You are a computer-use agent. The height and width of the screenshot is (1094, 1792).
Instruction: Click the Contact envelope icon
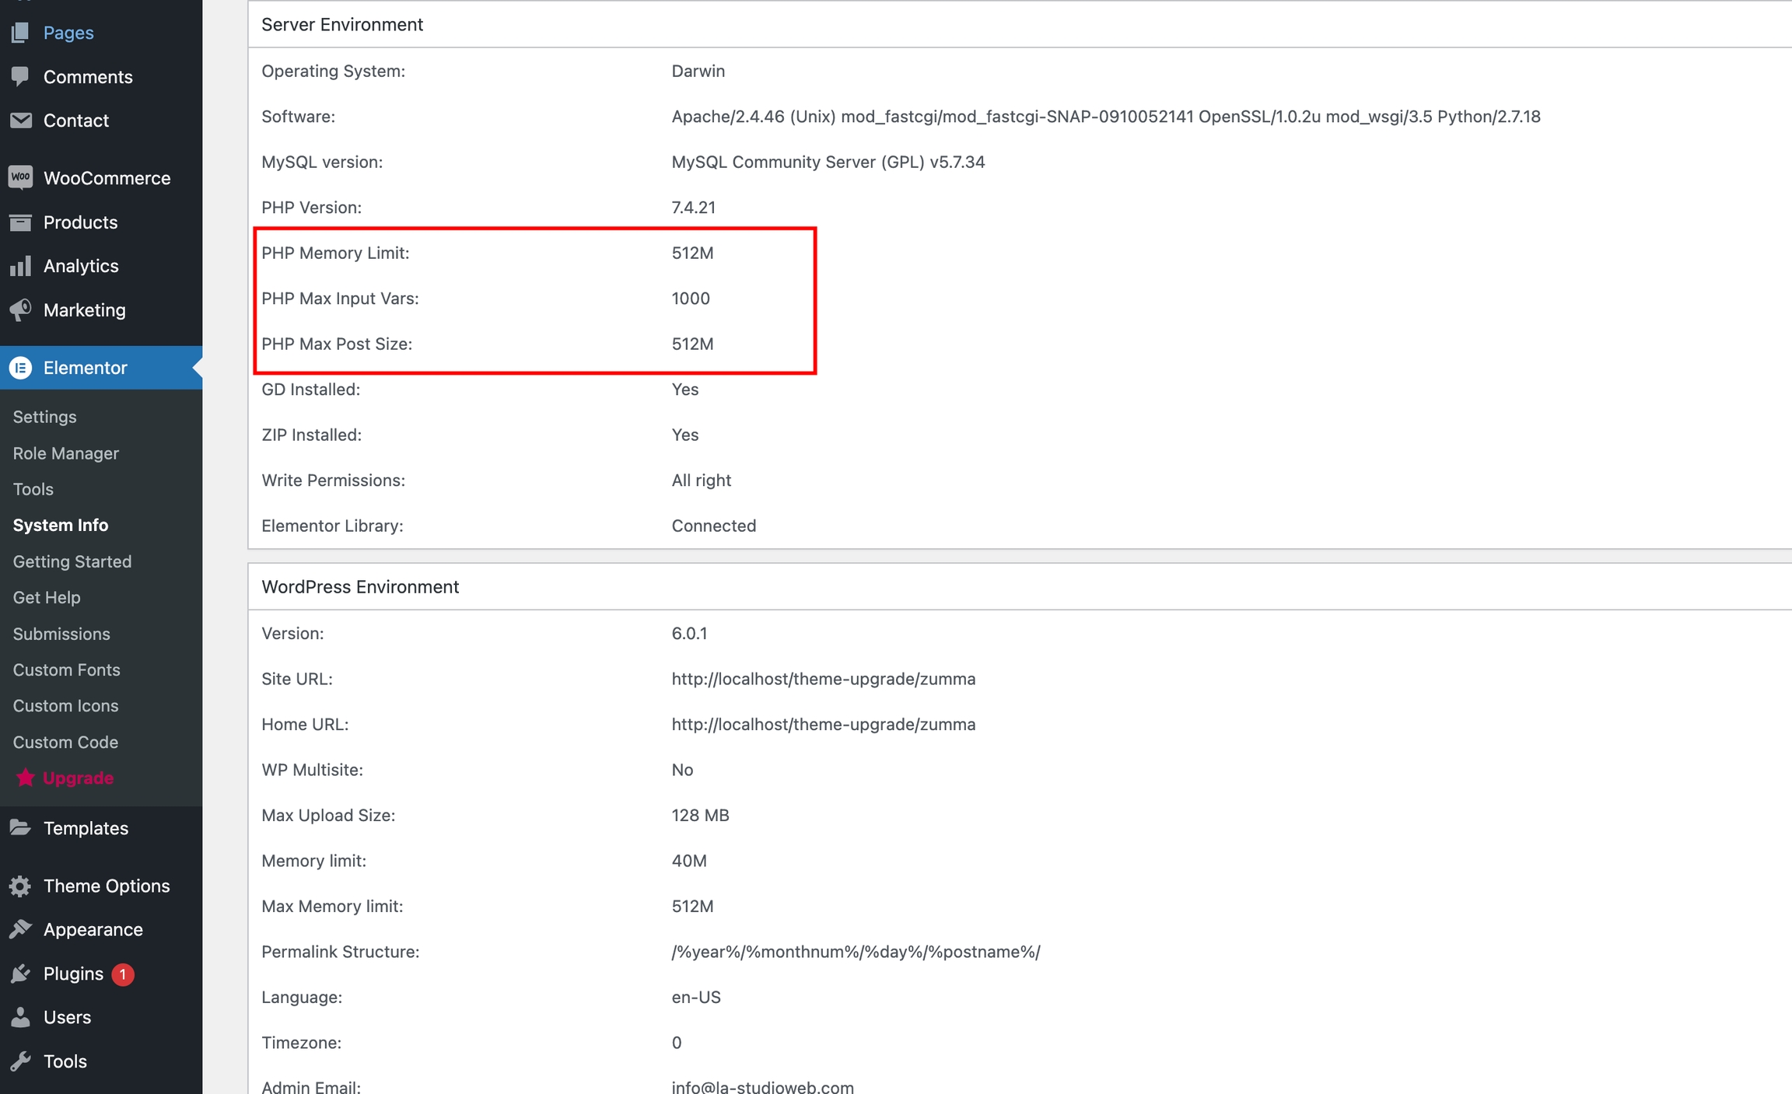21,121
